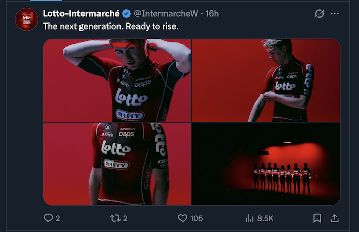Open the Lotto-Intermarché profile avatar
The height and width of the screenshot is (232, 359).
click(x=27, y=19)
